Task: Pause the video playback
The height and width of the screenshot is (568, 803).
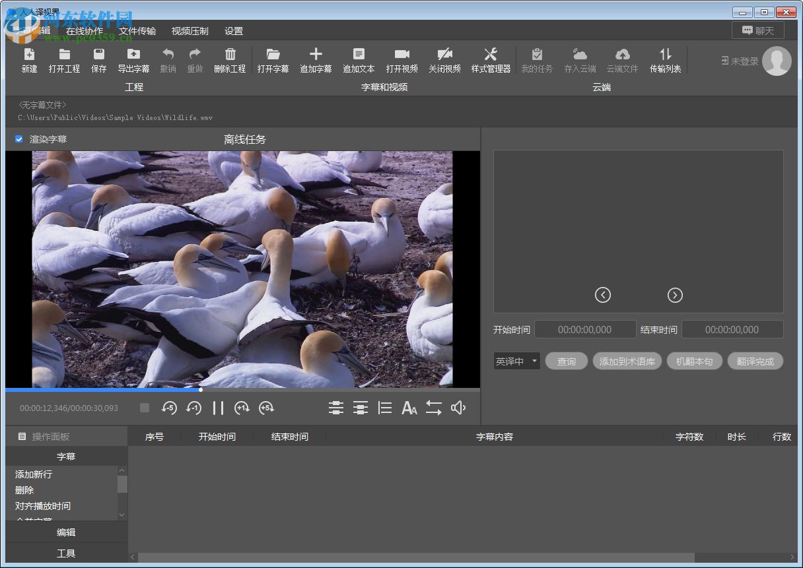Action: 218,408
